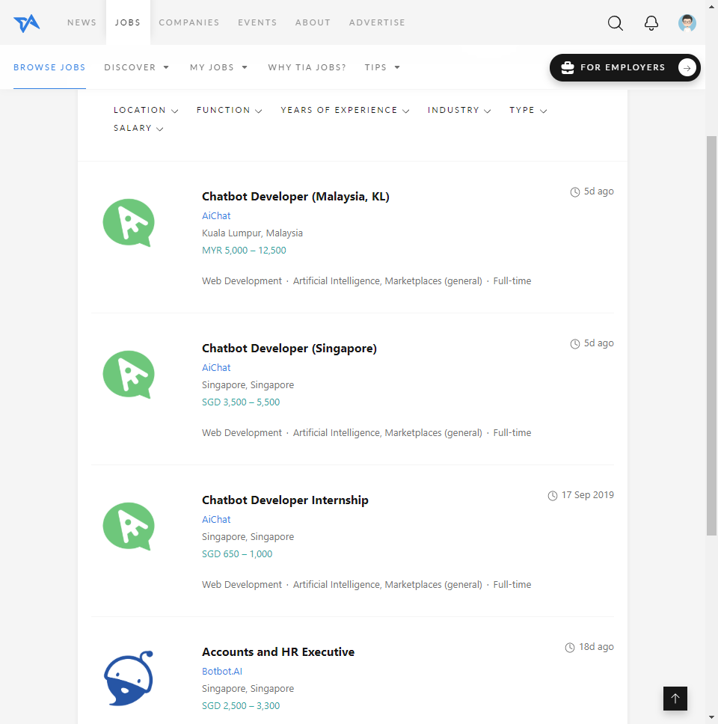Click Kuala Lumpur, Malaysia location text
This screenshot has width=718, height=724.
[252, 233]
